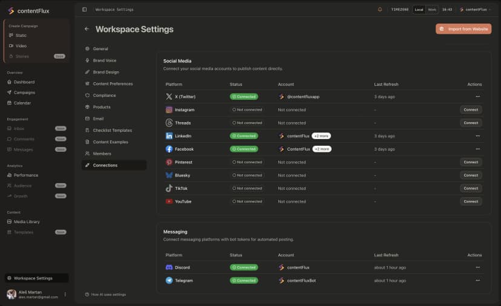
Task: Open user menu dots beside Aleš Martan
Action: click(x=65, y=295)
